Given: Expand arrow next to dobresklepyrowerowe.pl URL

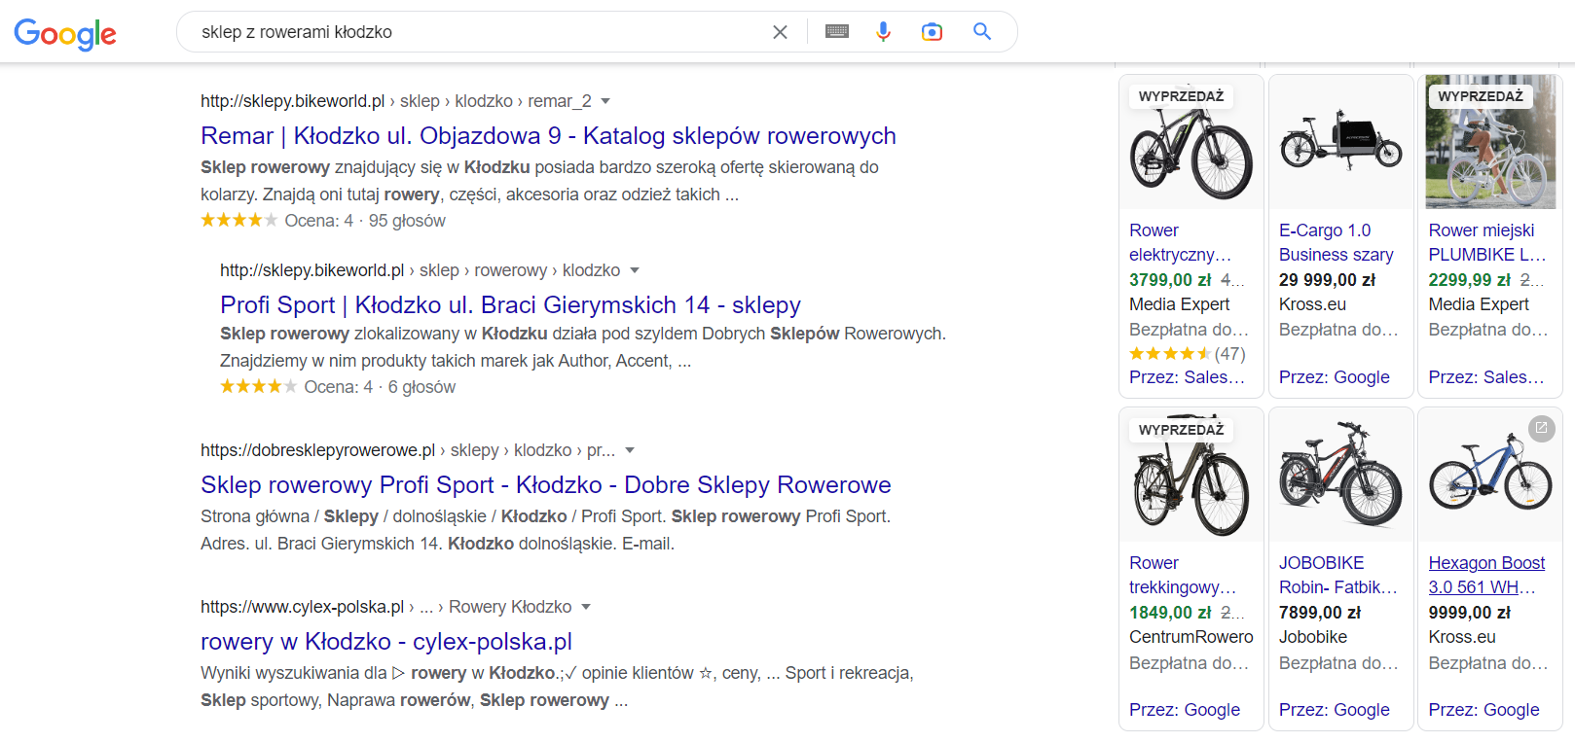Looking at the screenshot, I should click(630, 450).
